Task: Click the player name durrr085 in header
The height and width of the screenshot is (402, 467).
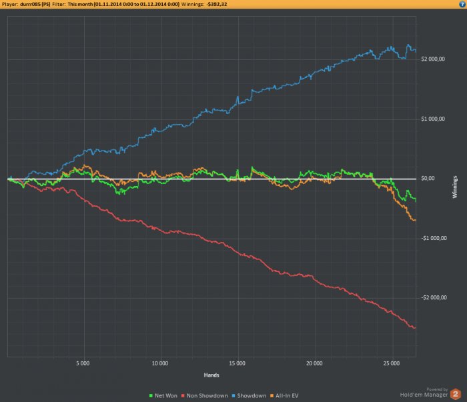Action: pyautogui.click(x=35, y=4)
